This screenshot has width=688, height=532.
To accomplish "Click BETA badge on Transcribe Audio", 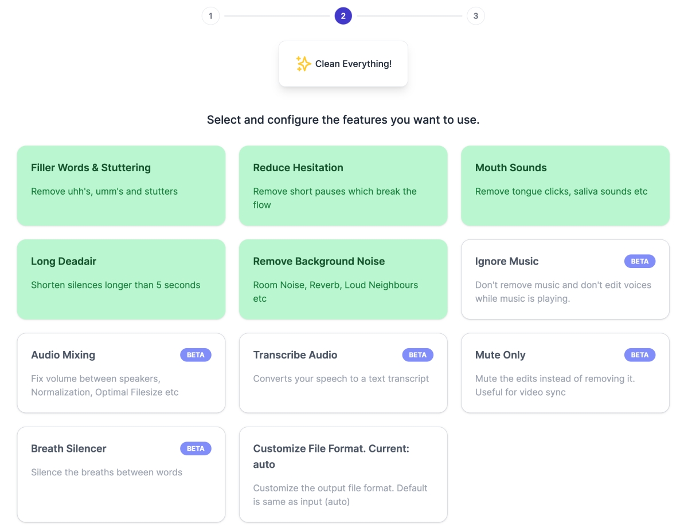I will [x=417, y=355].
